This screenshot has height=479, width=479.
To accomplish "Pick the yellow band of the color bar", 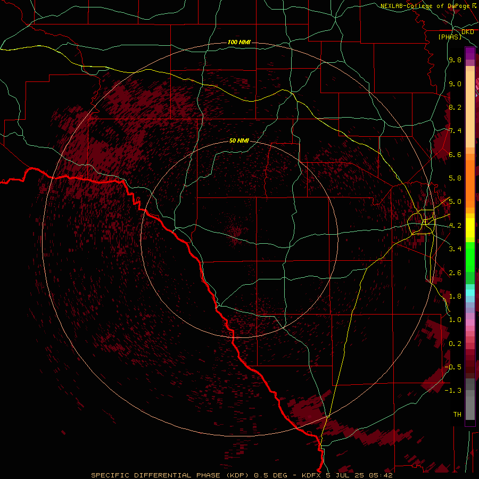I will coord(470,228).
